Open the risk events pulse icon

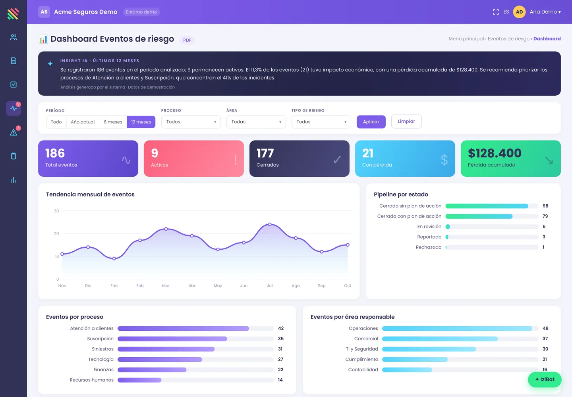tap(14, 108)
